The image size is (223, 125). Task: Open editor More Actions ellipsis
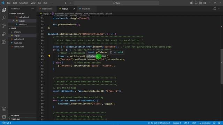click(219, 9)
